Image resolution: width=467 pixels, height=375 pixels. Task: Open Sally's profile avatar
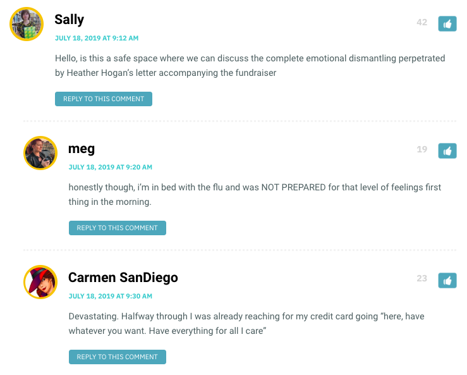pos(27,24)
